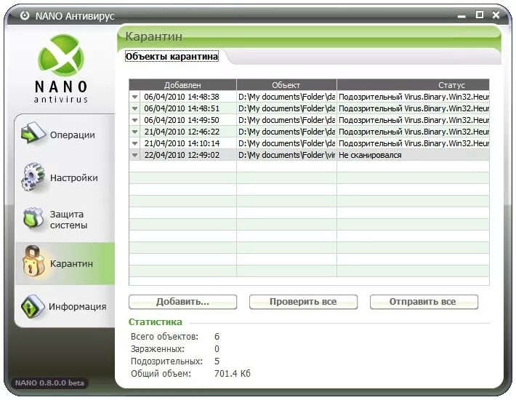Close the NANO Антивирус window
This screenshot has width=516, height=400.
click(496, 15)
